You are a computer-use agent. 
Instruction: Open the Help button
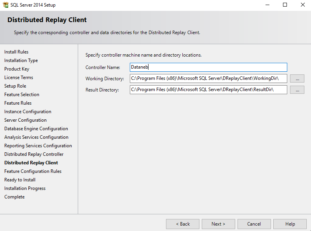290,224
